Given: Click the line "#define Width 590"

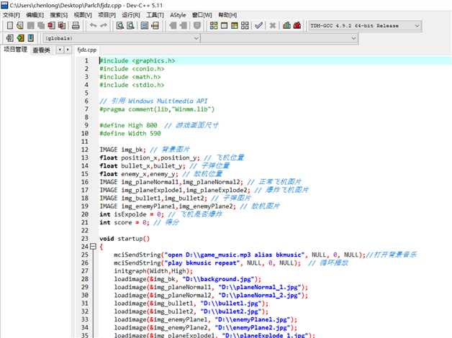Looking at the screenshot, I should 130,133.
